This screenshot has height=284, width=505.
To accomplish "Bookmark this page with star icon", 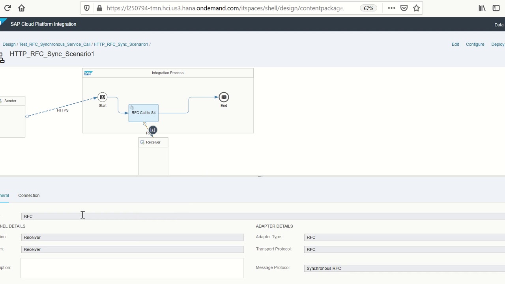I will click(x=416, y=8).
